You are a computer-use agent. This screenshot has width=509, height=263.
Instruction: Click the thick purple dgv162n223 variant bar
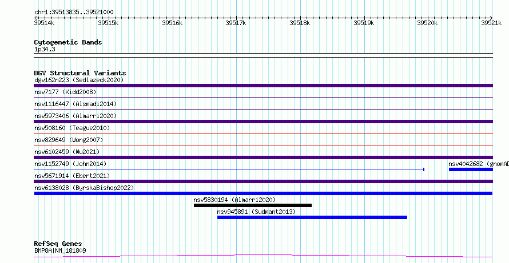pyautogui.click(x=263, y=86)
